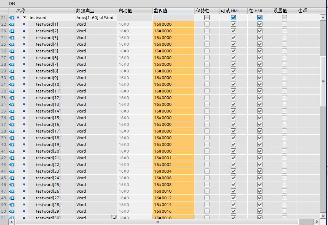328x225 pixels.
Task: Click the 数据类型 column header
Action: coord(96,11)
